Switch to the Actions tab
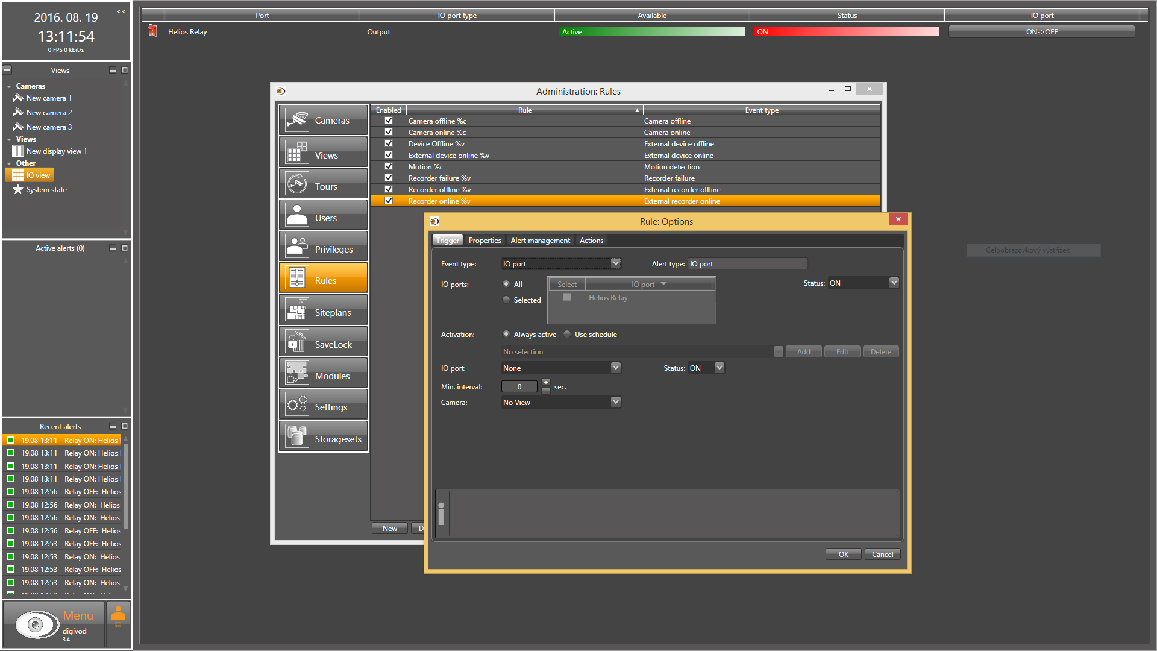This screenshot has height=651, width=1157. [x=591, y=241]
